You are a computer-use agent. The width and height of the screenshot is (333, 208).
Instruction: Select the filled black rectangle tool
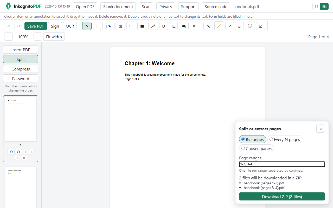click(x=142, y=26)
